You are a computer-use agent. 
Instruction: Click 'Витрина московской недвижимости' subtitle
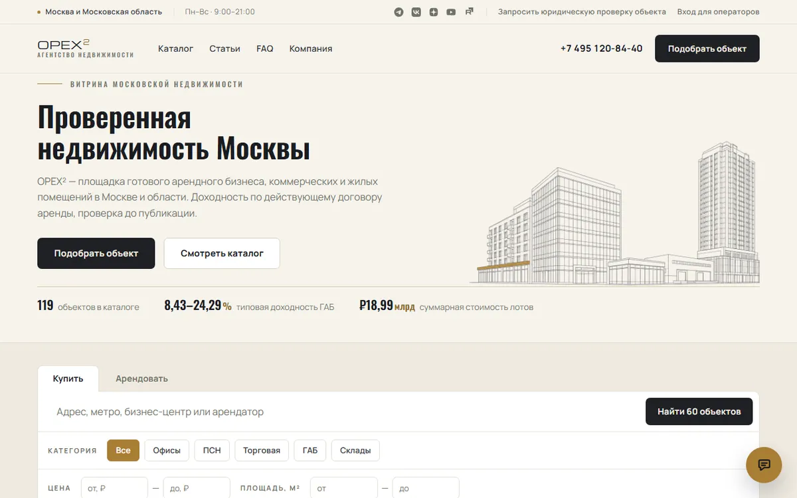pyautogui.click(x=157, y=84)
